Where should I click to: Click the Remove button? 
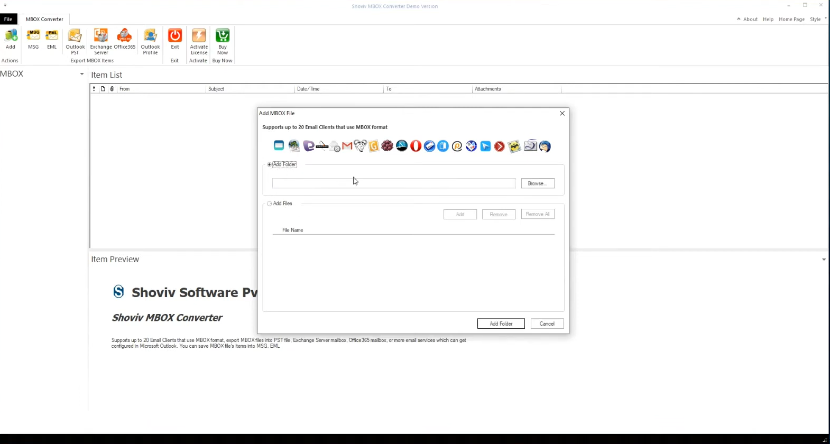point(499,214)
